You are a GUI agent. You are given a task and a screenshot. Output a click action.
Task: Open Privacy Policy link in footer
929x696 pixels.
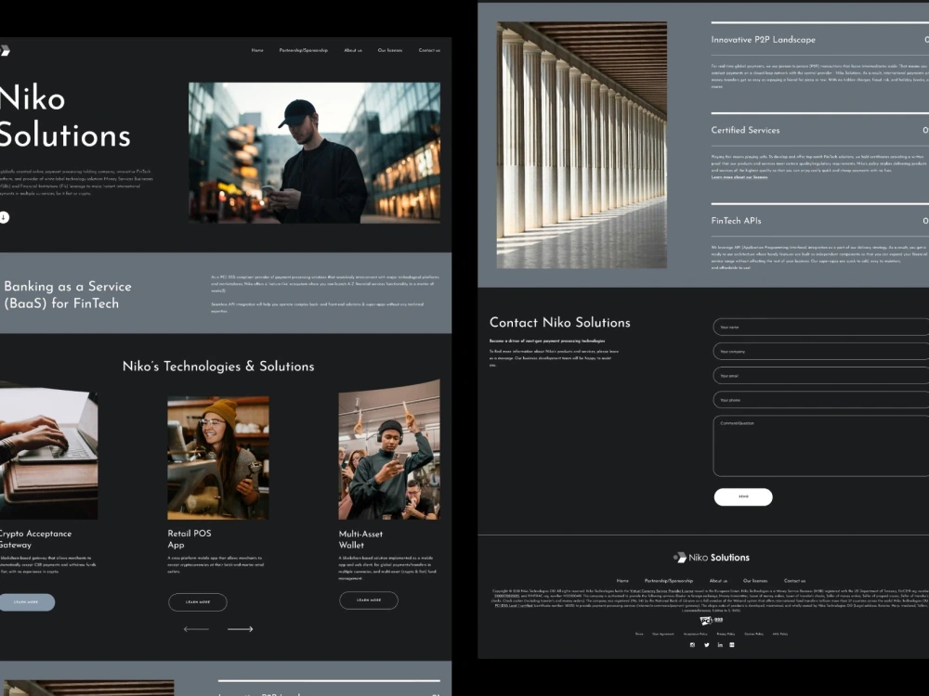point(726,634)
